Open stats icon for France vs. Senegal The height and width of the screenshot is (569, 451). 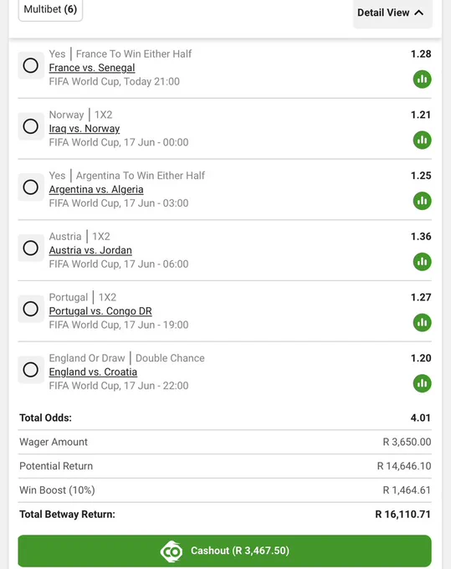click(x=422, y=79)
